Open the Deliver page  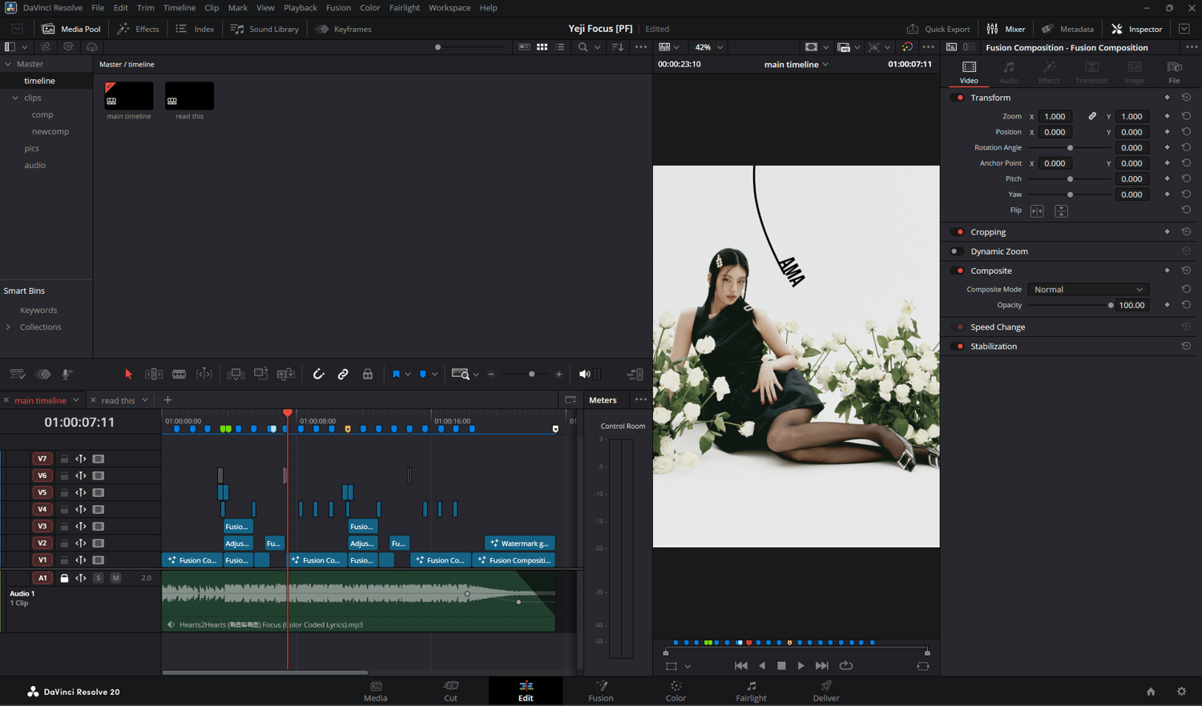coord(826,691)
